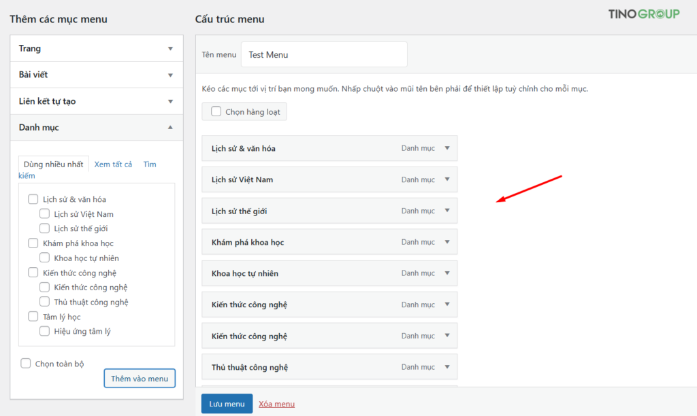697x416 pixels.
Task: Select the Lịch sử & văn hóa menu item title
Action: [243, 148]
